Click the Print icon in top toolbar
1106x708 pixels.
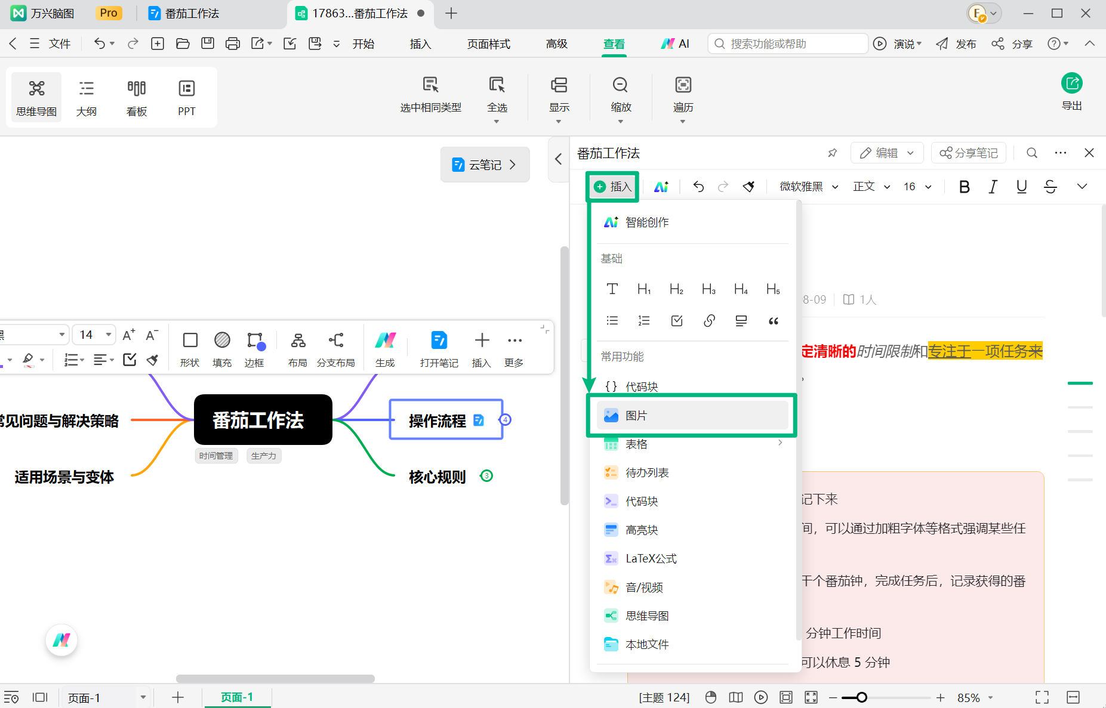click(x=233, y=44)
